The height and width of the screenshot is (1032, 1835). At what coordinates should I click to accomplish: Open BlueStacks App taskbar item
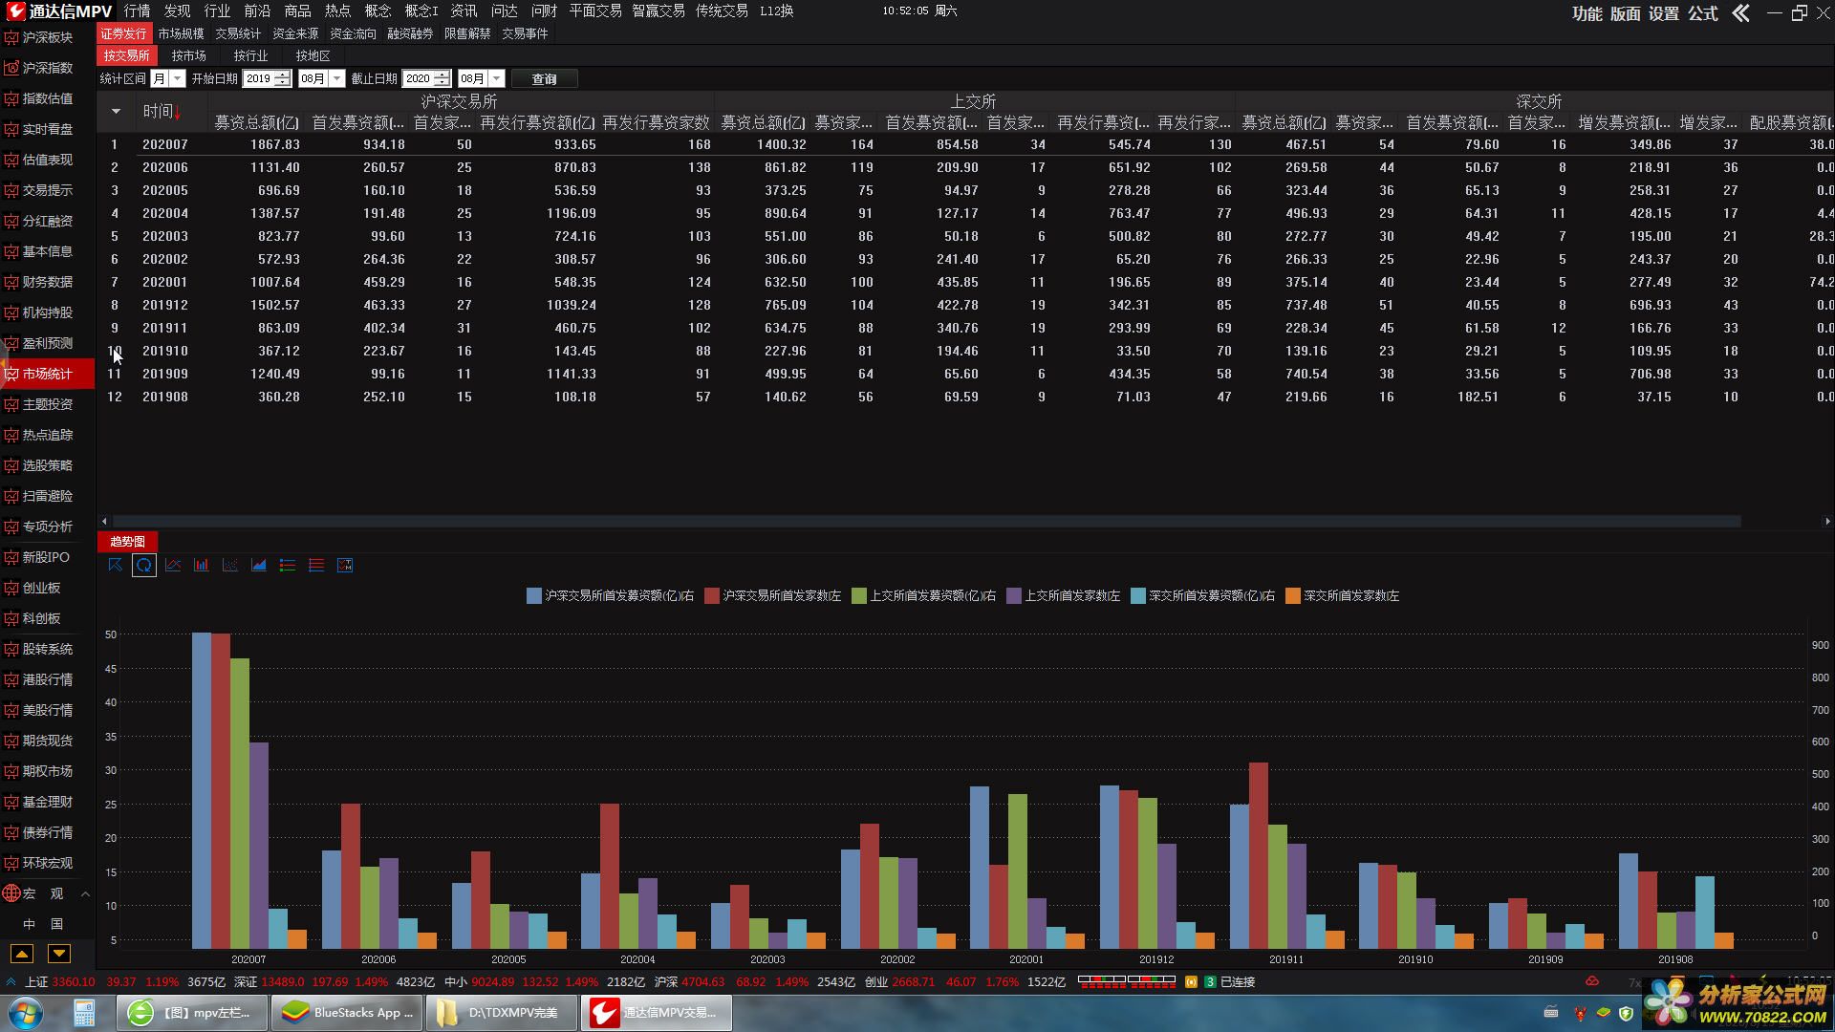(x=348, y=1013)
